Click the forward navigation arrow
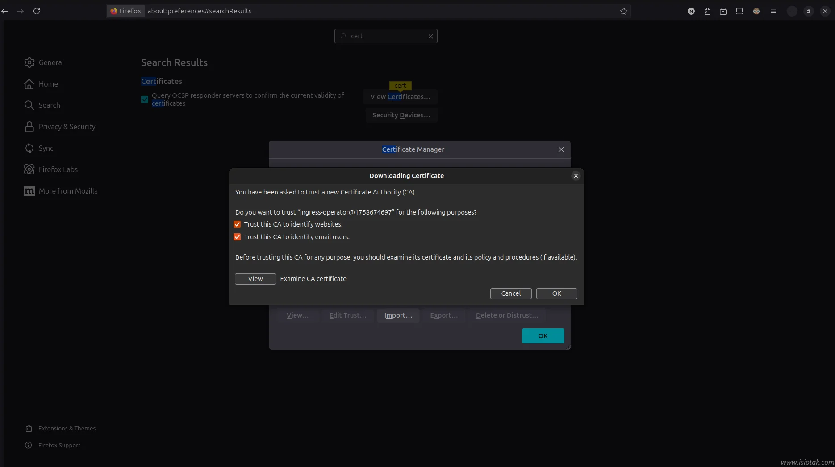 click(21, 11)
